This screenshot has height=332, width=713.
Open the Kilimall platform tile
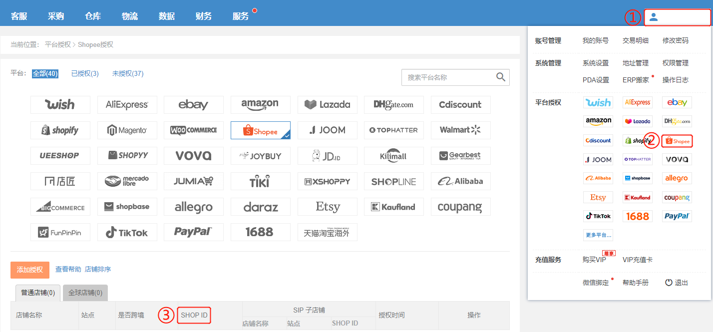pos(394,156)
